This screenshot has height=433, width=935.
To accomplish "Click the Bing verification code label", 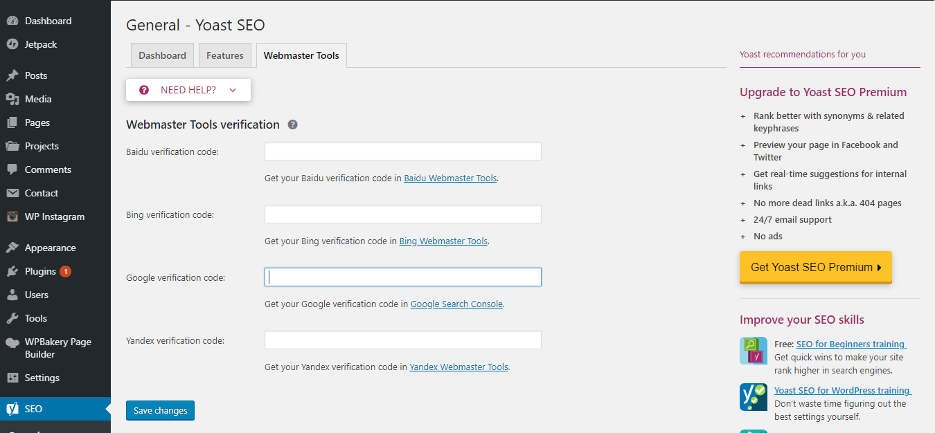I will coord(170,214).
